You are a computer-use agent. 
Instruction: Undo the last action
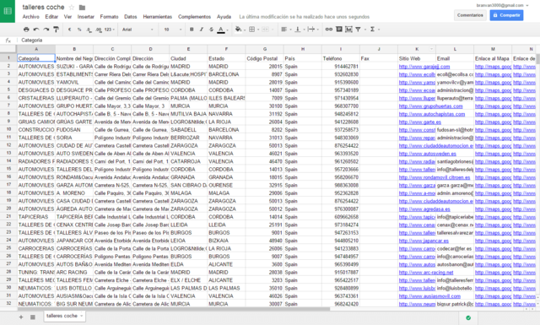tap(36, 30)
